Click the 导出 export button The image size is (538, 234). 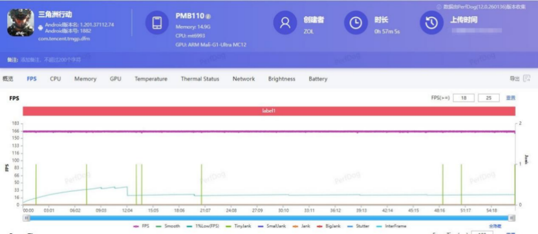[x=514, y=79]
